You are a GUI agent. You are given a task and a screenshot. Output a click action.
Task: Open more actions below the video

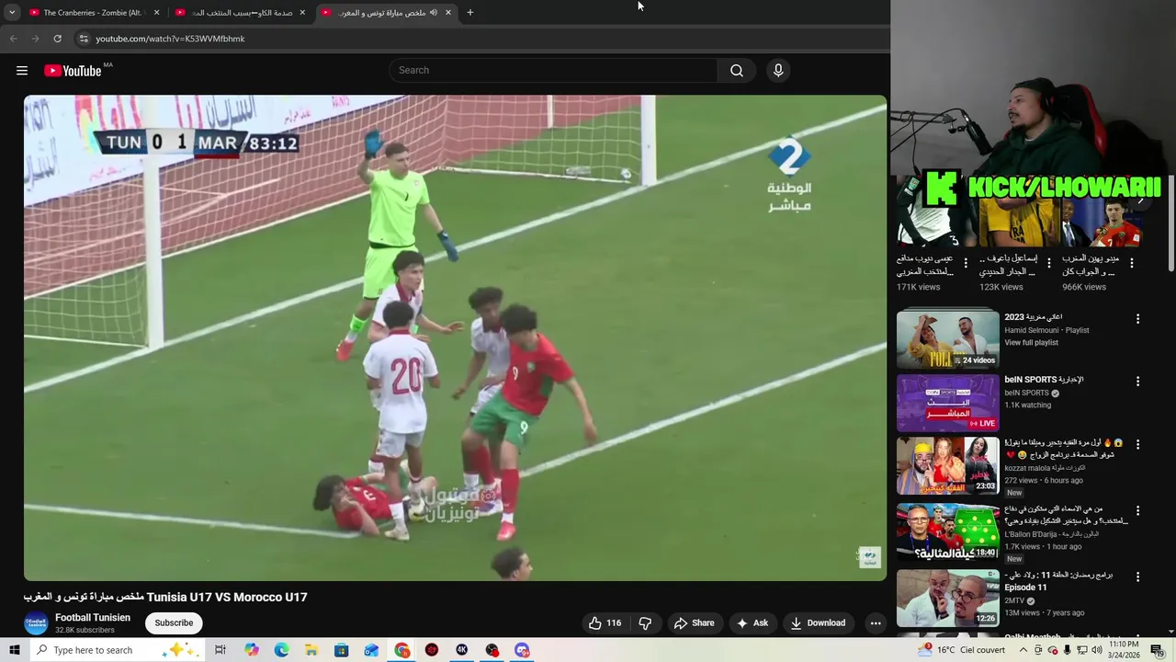(876, 623)
